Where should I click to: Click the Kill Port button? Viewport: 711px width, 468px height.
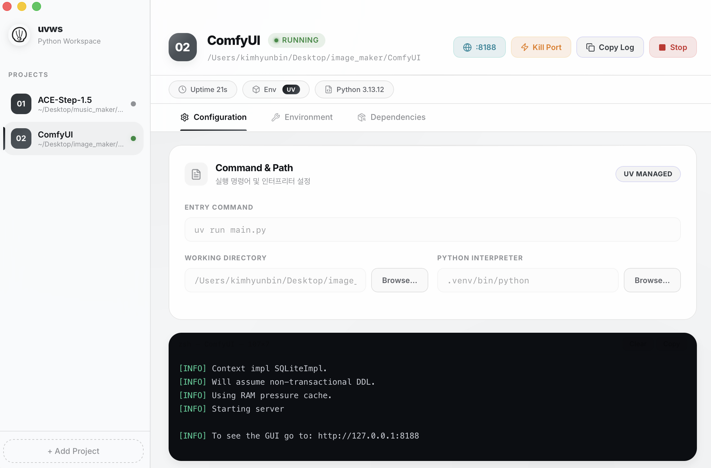[x=541, y=47]
